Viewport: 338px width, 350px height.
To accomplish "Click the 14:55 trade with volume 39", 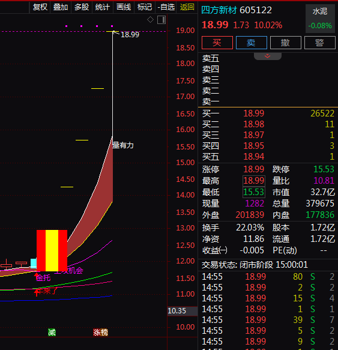I will (x=268, y=320).
